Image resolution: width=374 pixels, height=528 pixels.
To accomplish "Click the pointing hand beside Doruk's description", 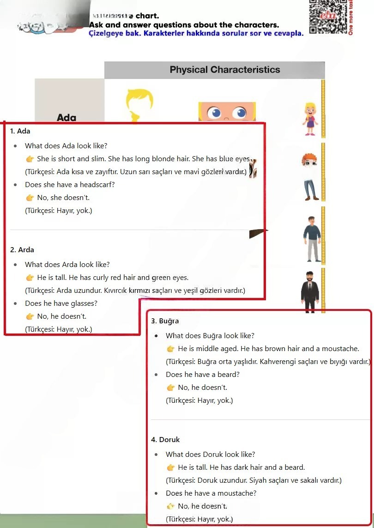I will coord(171,467).
